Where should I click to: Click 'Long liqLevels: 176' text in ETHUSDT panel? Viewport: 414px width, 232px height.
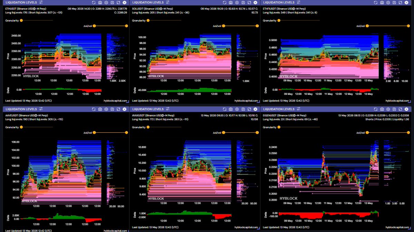point(16,12)
